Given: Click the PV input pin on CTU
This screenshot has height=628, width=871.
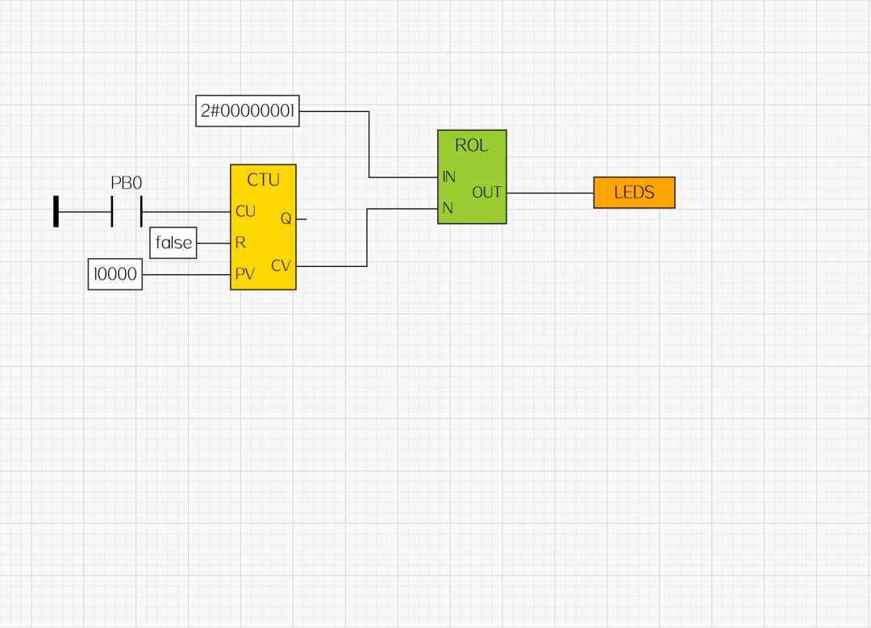Looking at the screenshot, I should pos(244,274).
